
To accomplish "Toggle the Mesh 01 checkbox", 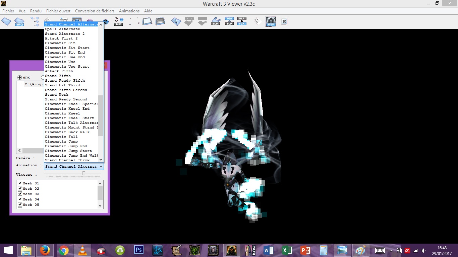I will point(20,183).
